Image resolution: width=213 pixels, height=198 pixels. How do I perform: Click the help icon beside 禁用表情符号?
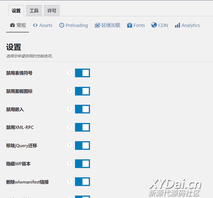coord(69,73)
